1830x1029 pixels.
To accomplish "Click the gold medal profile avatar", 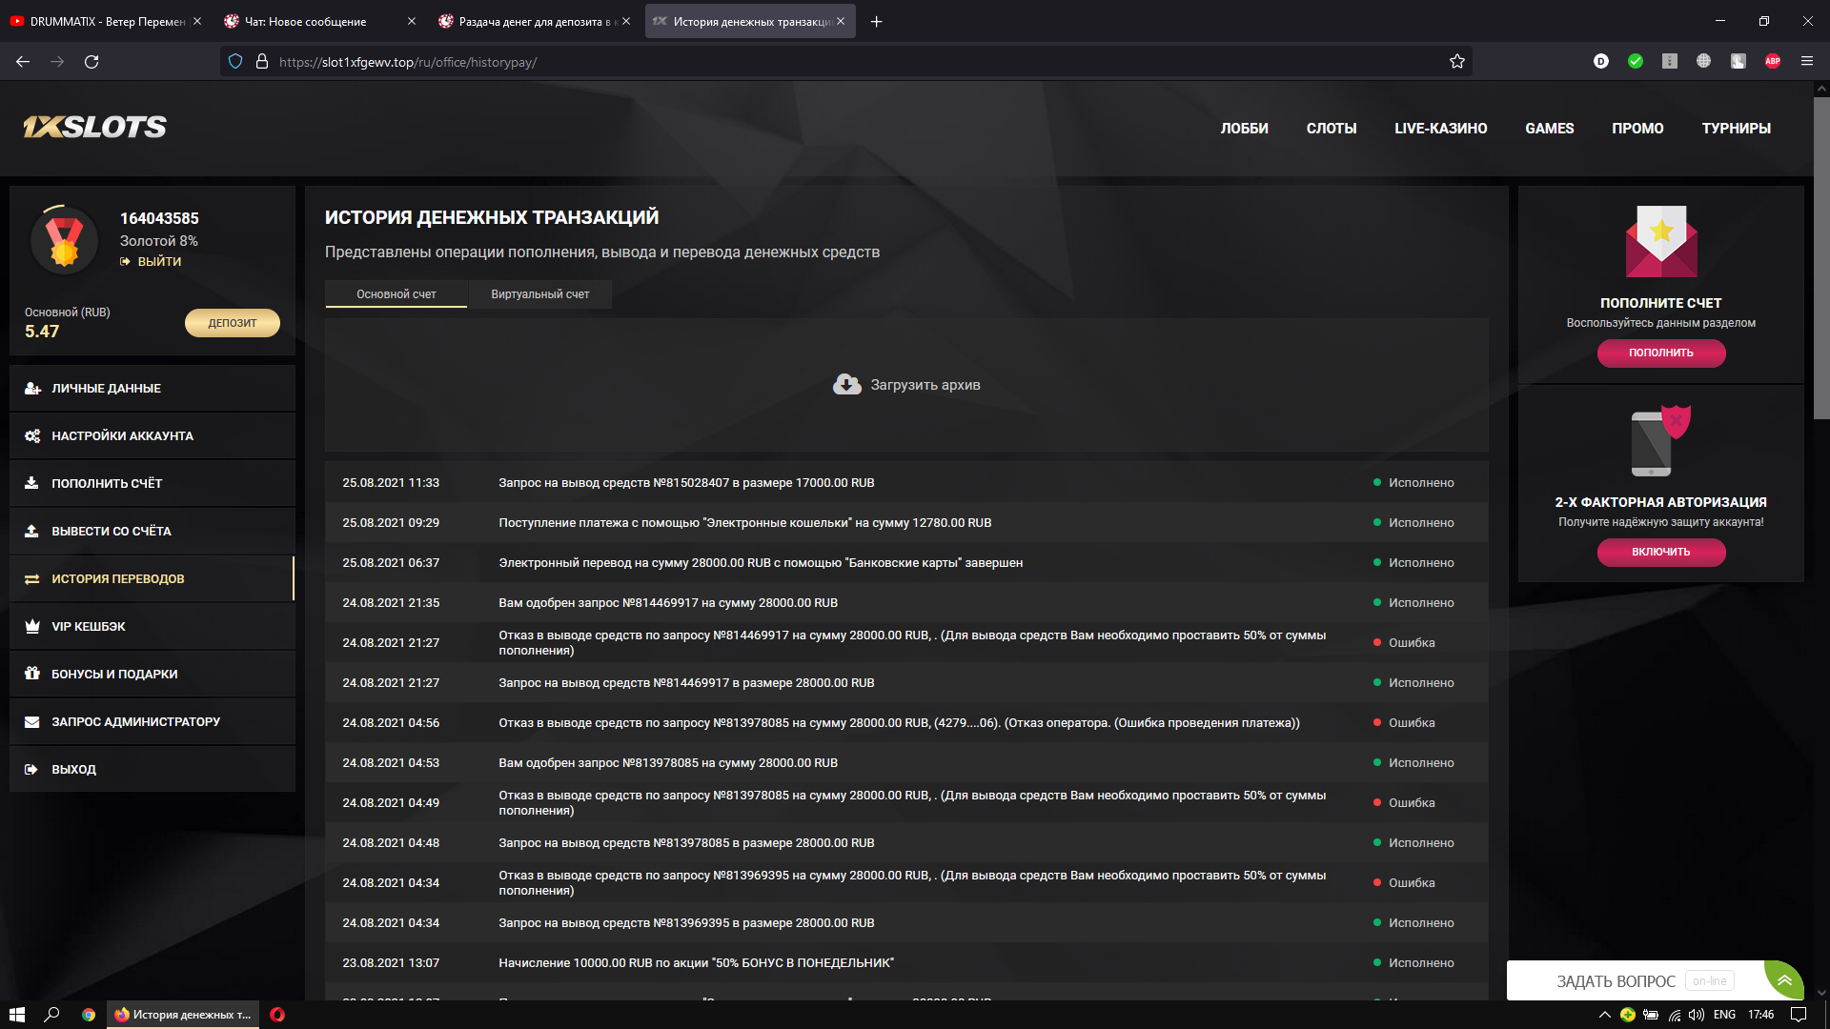I will click(64, 240).
